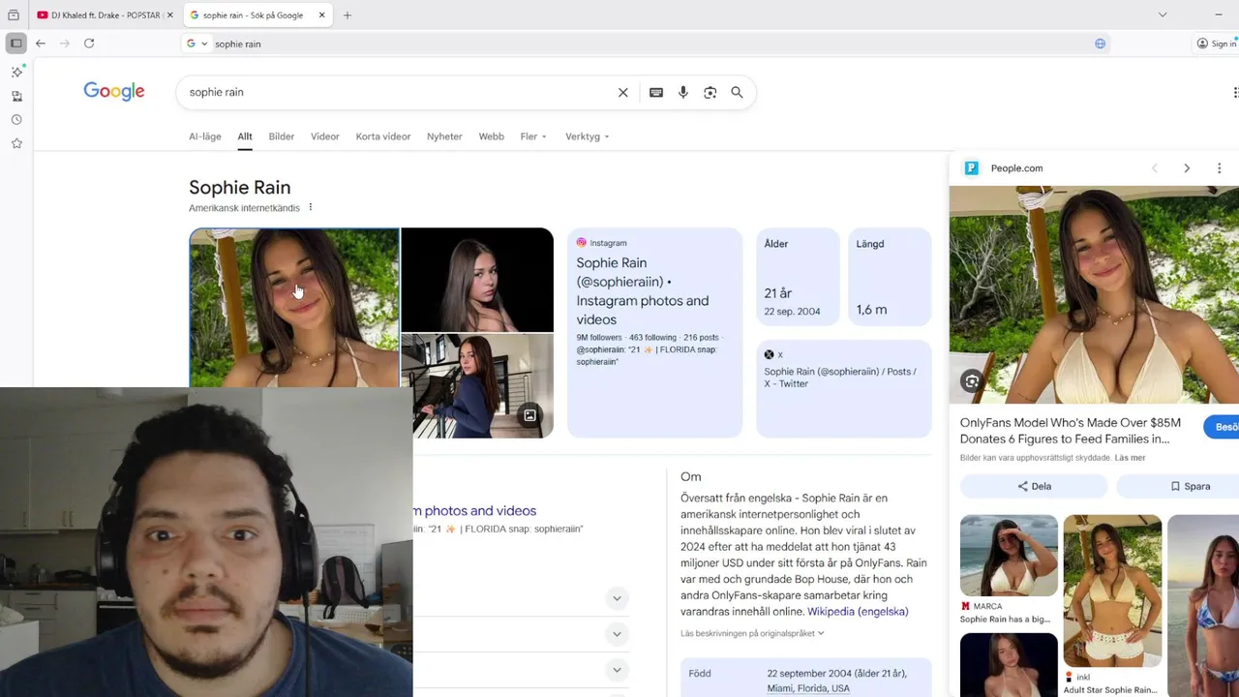
Task: Open the Verktyg dropdown
Action: click(x=588, y=136)
